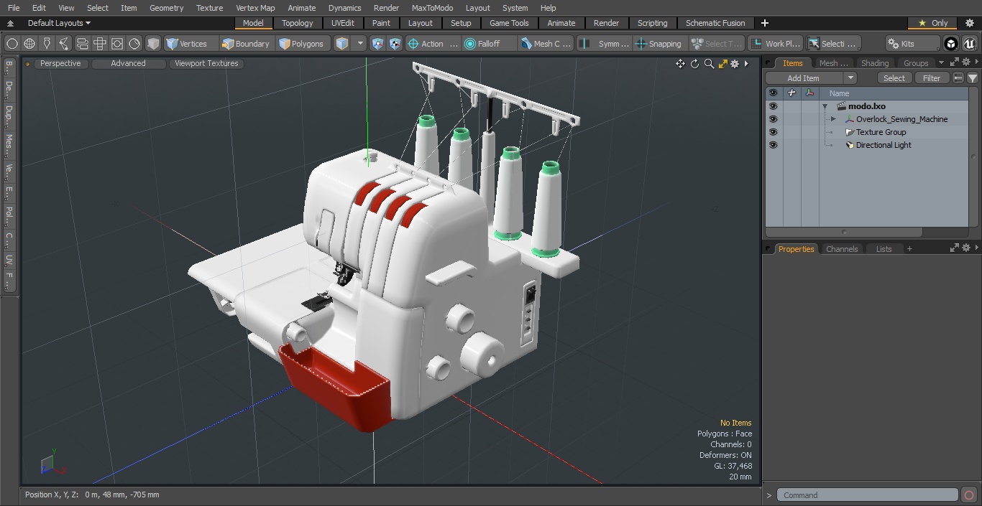Open Items panel settings gear icon
The image size is (982, 506).
pos(966,63)
